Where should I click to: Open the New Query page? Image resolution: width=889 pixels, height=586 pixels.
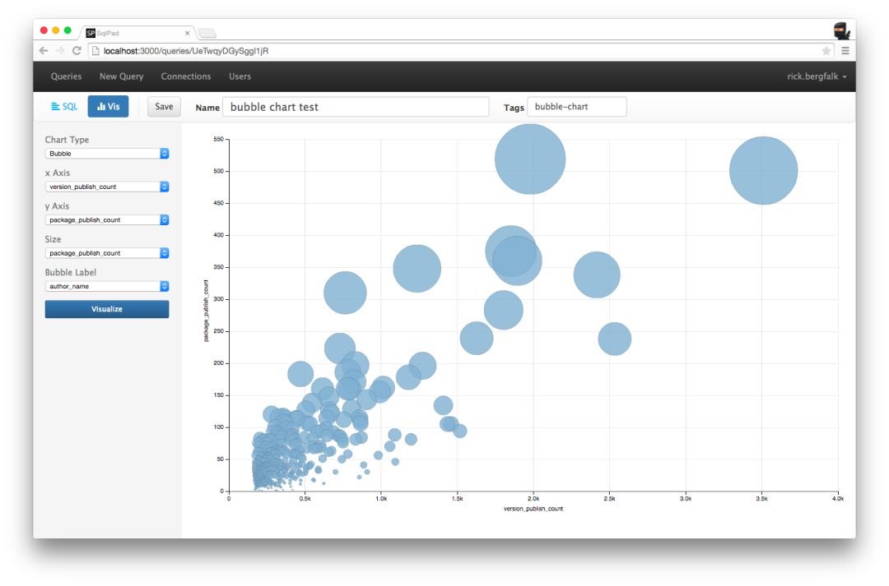(121, 76)
